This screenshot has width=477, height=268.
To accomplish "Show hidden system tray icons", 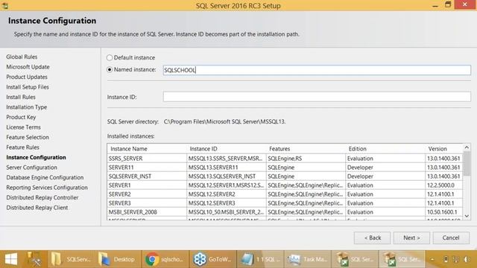I will click(x=432, y=259).
